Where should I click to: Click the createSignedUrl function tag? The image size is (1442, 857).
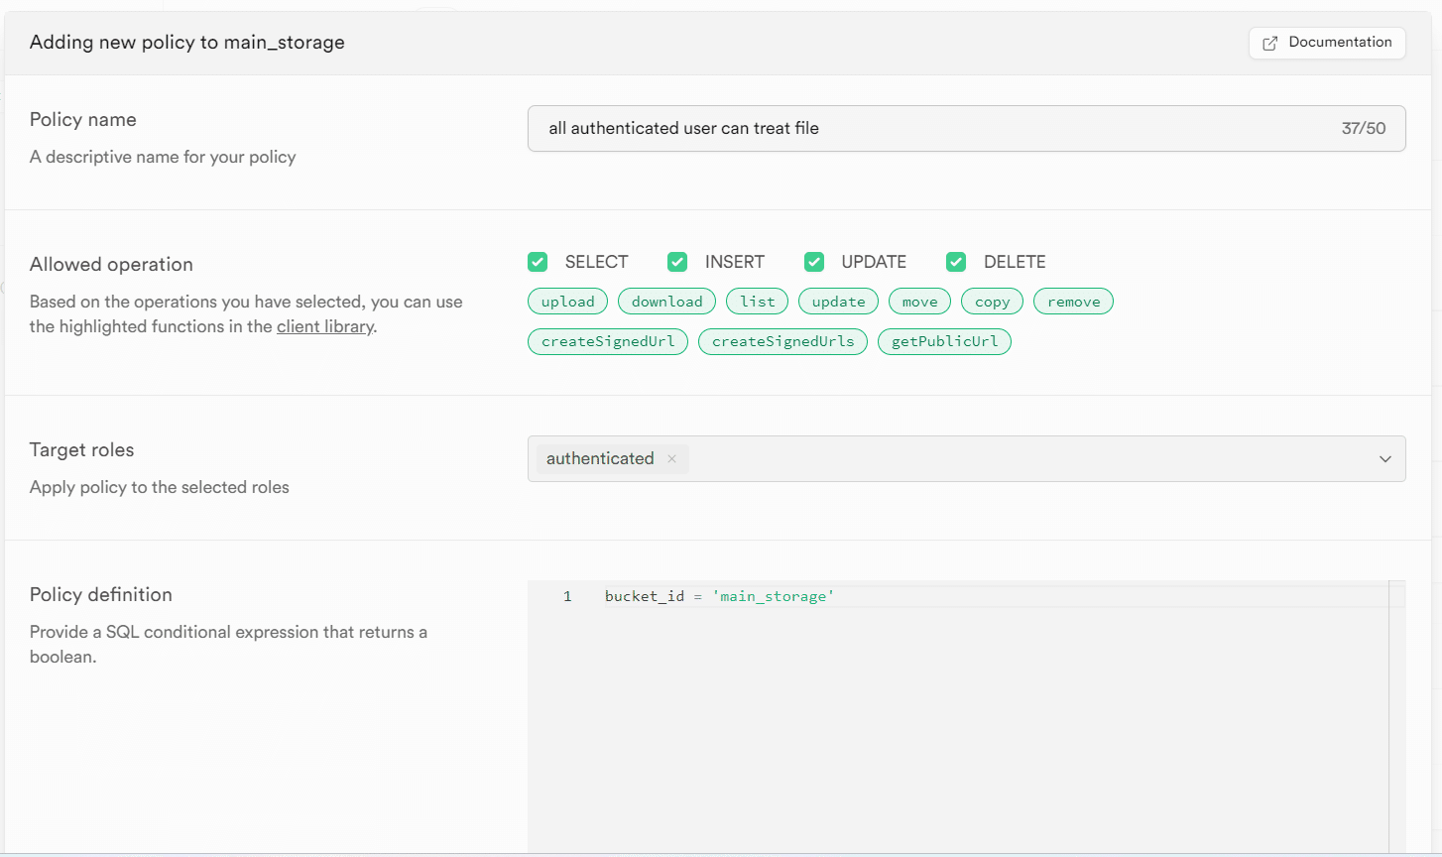pyautogui.click(x=608, y=341)
